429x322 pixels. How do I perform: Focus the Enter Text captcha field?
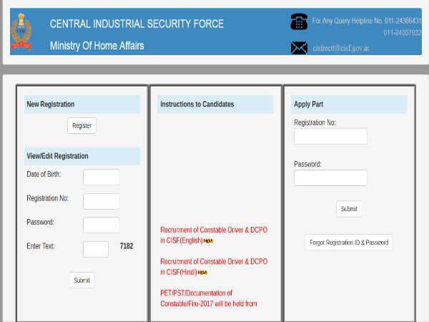pos(96,249)
